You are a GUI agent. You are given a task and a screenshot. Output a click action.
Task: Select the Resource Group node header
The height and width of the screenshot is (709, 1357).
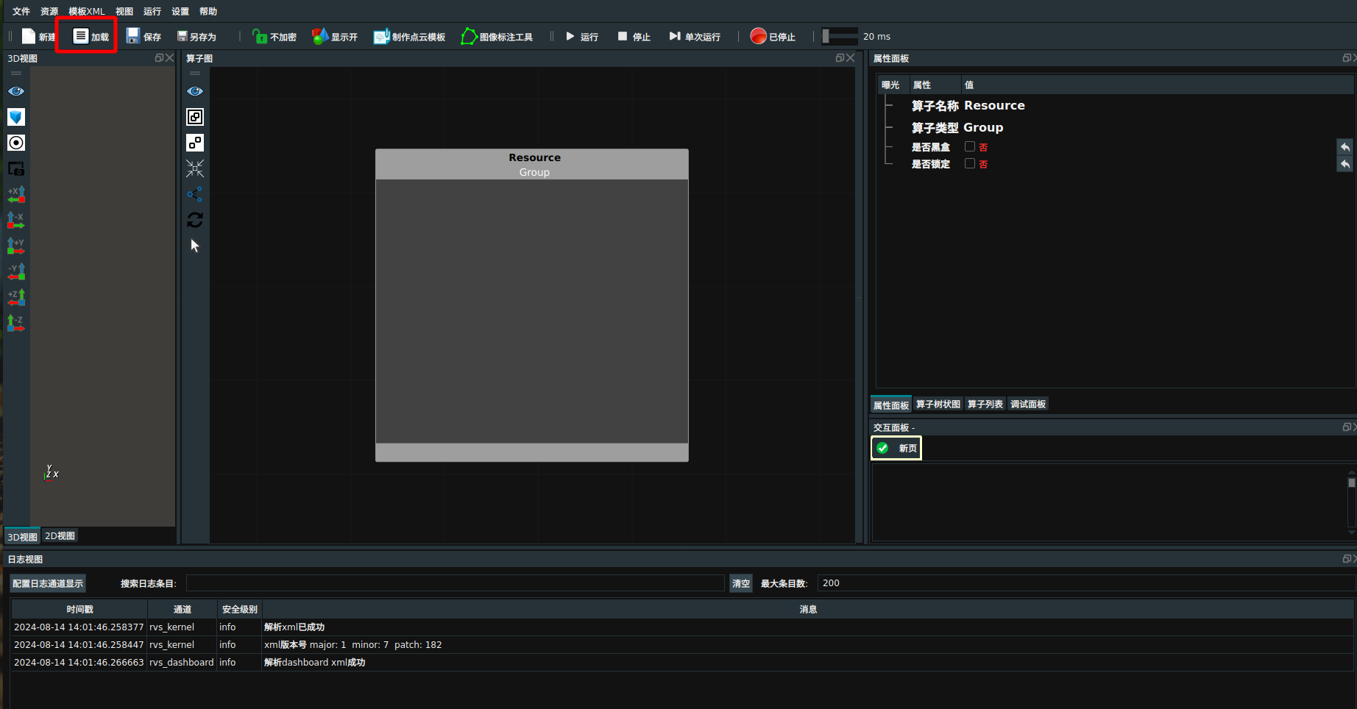532,164
